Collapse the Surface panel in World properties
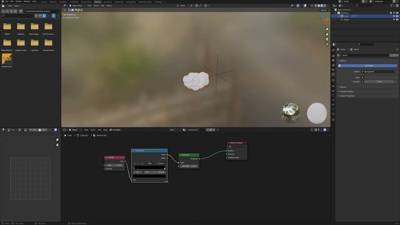Screen dimensions: 400x225 (343, 61)
